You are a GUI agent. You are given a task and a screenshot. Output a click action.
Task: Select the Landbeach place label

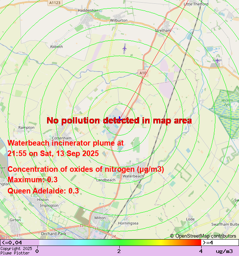(x=106, y=180)
